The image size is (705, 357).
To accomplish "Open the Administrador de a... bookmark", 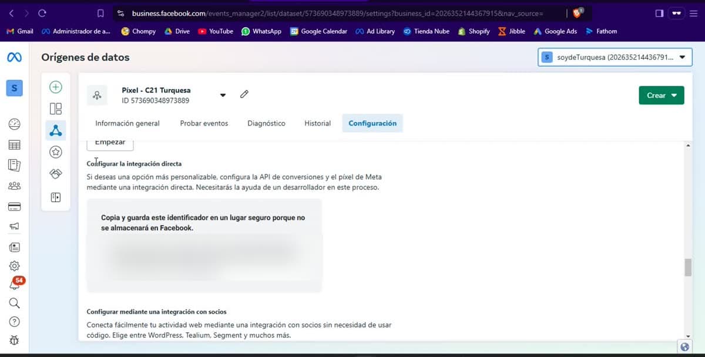I will pyautogui.click(x=76, y=31).
